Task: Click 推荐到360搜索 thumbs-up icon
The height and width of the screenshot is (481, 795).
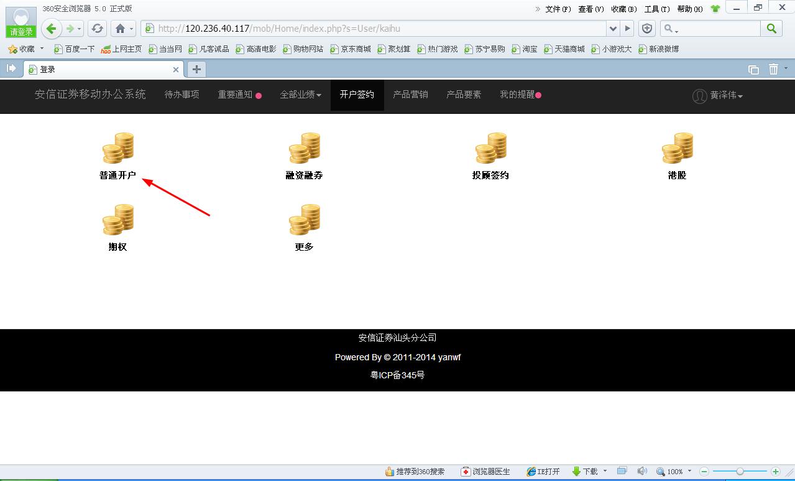Action: (390, 472)
